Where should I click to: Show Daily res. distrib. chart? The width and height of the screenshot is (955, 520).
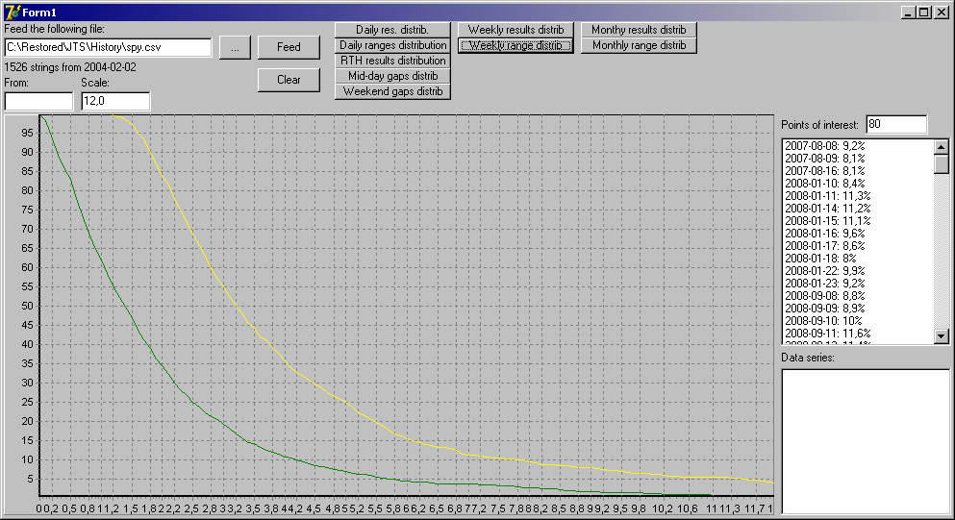(392, 29)
